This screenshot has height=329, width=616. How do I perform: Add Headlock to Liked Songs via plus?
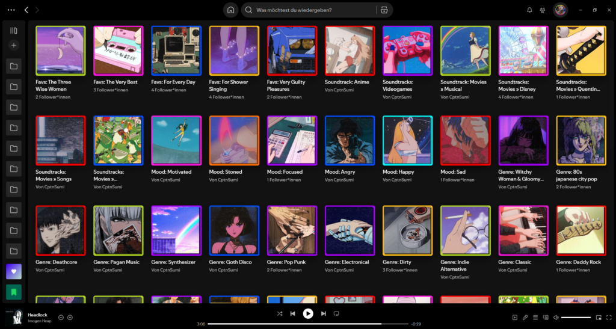click(x=70, y=317)
